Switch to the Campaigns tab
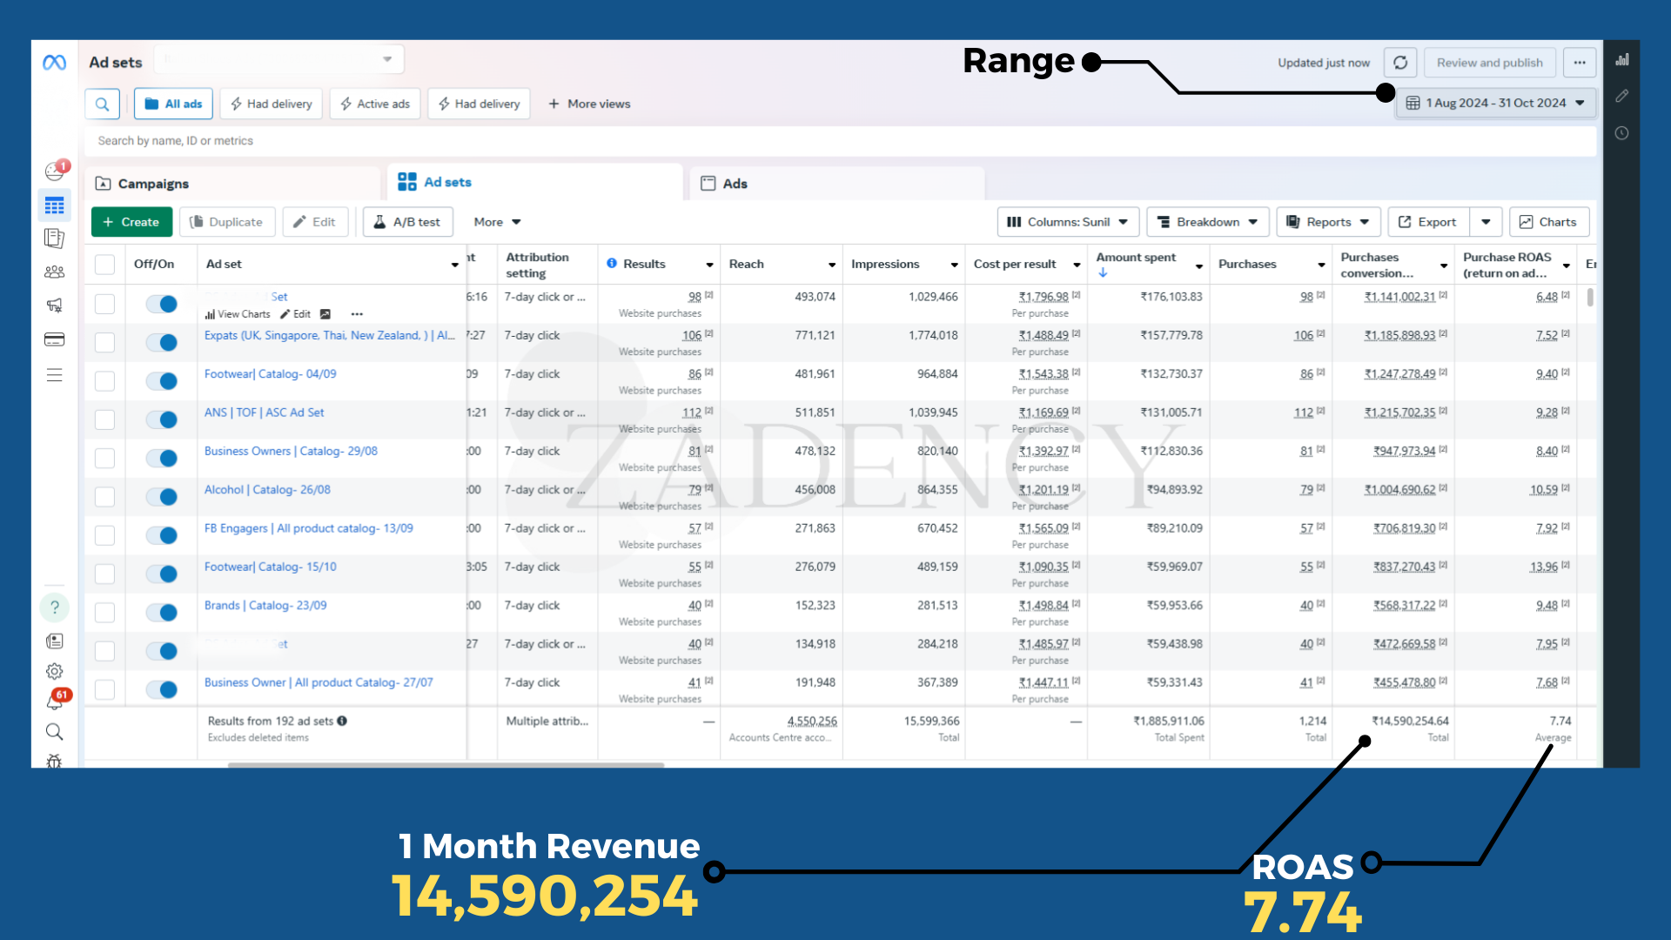 (153, 184)
